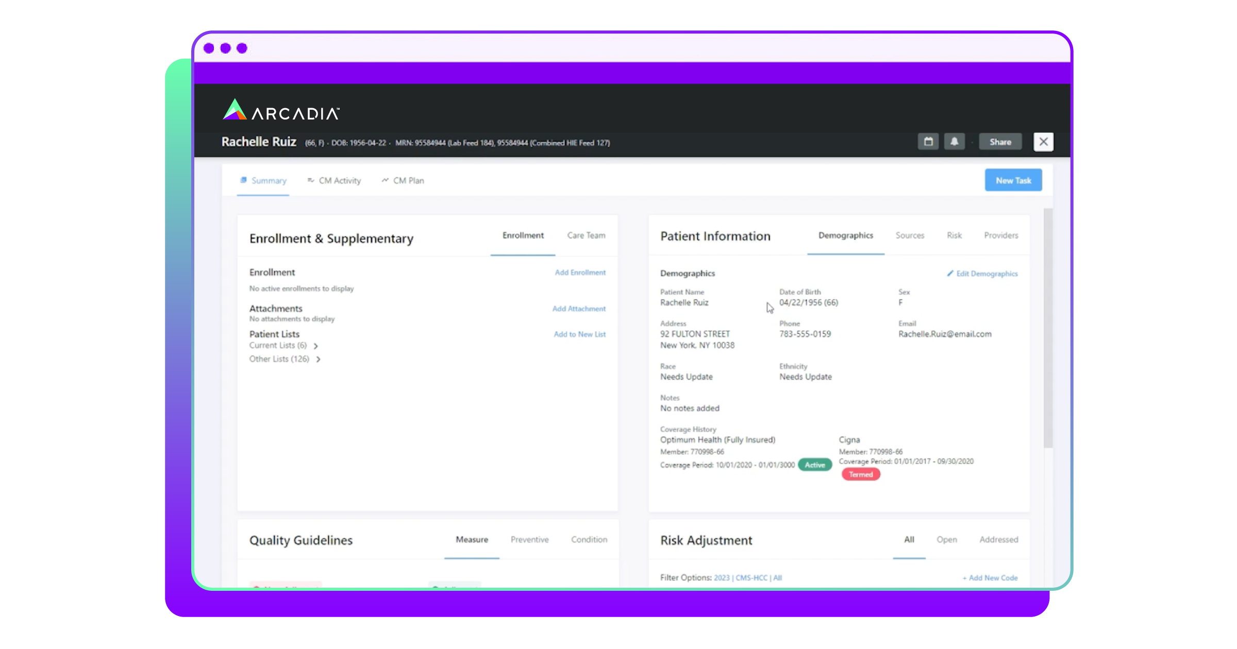Screen dimensions: 1237x649
Task: Expand Current Lists (6) chevron
Action: [x=316, y=346]
